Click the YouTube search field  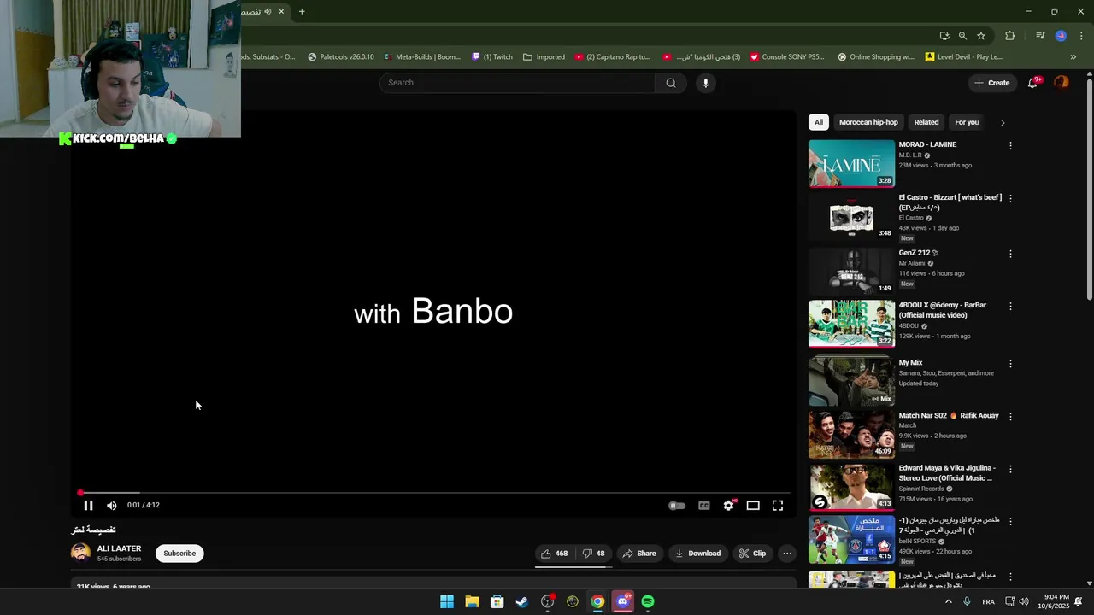point(517,83)
